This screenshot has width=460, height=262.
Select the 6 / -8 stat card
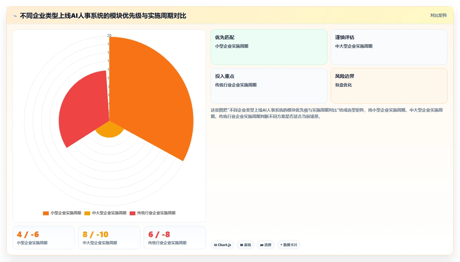pos(175,238)
